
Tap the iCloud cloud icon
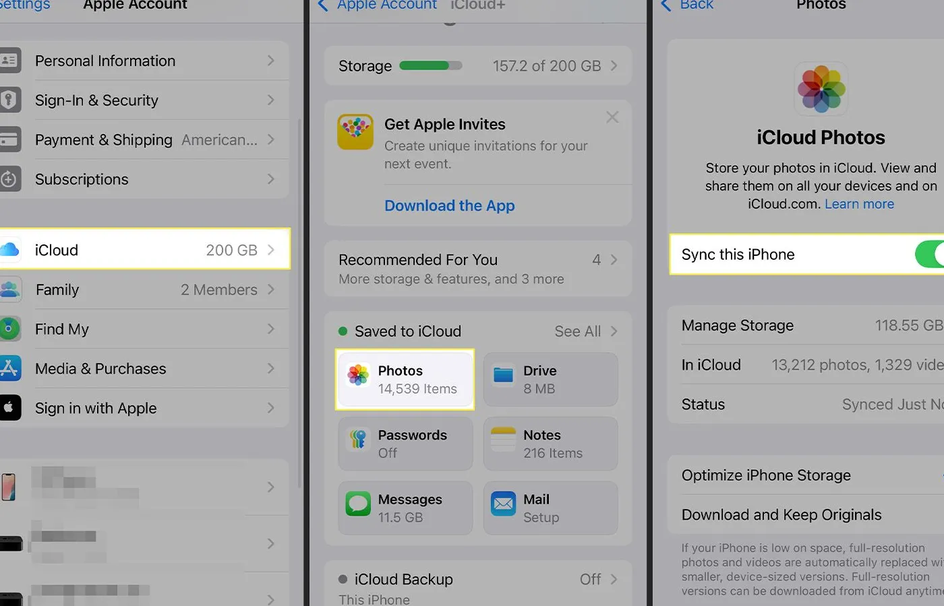point(9,250)
